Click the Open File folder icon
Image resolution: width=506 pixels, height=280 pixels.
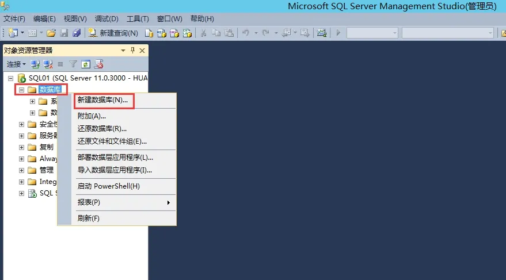tap(51, 33)
